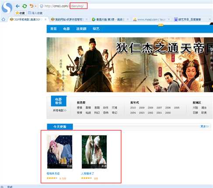Close the 3GP手机电影 tab

click(x=45, y=19)
